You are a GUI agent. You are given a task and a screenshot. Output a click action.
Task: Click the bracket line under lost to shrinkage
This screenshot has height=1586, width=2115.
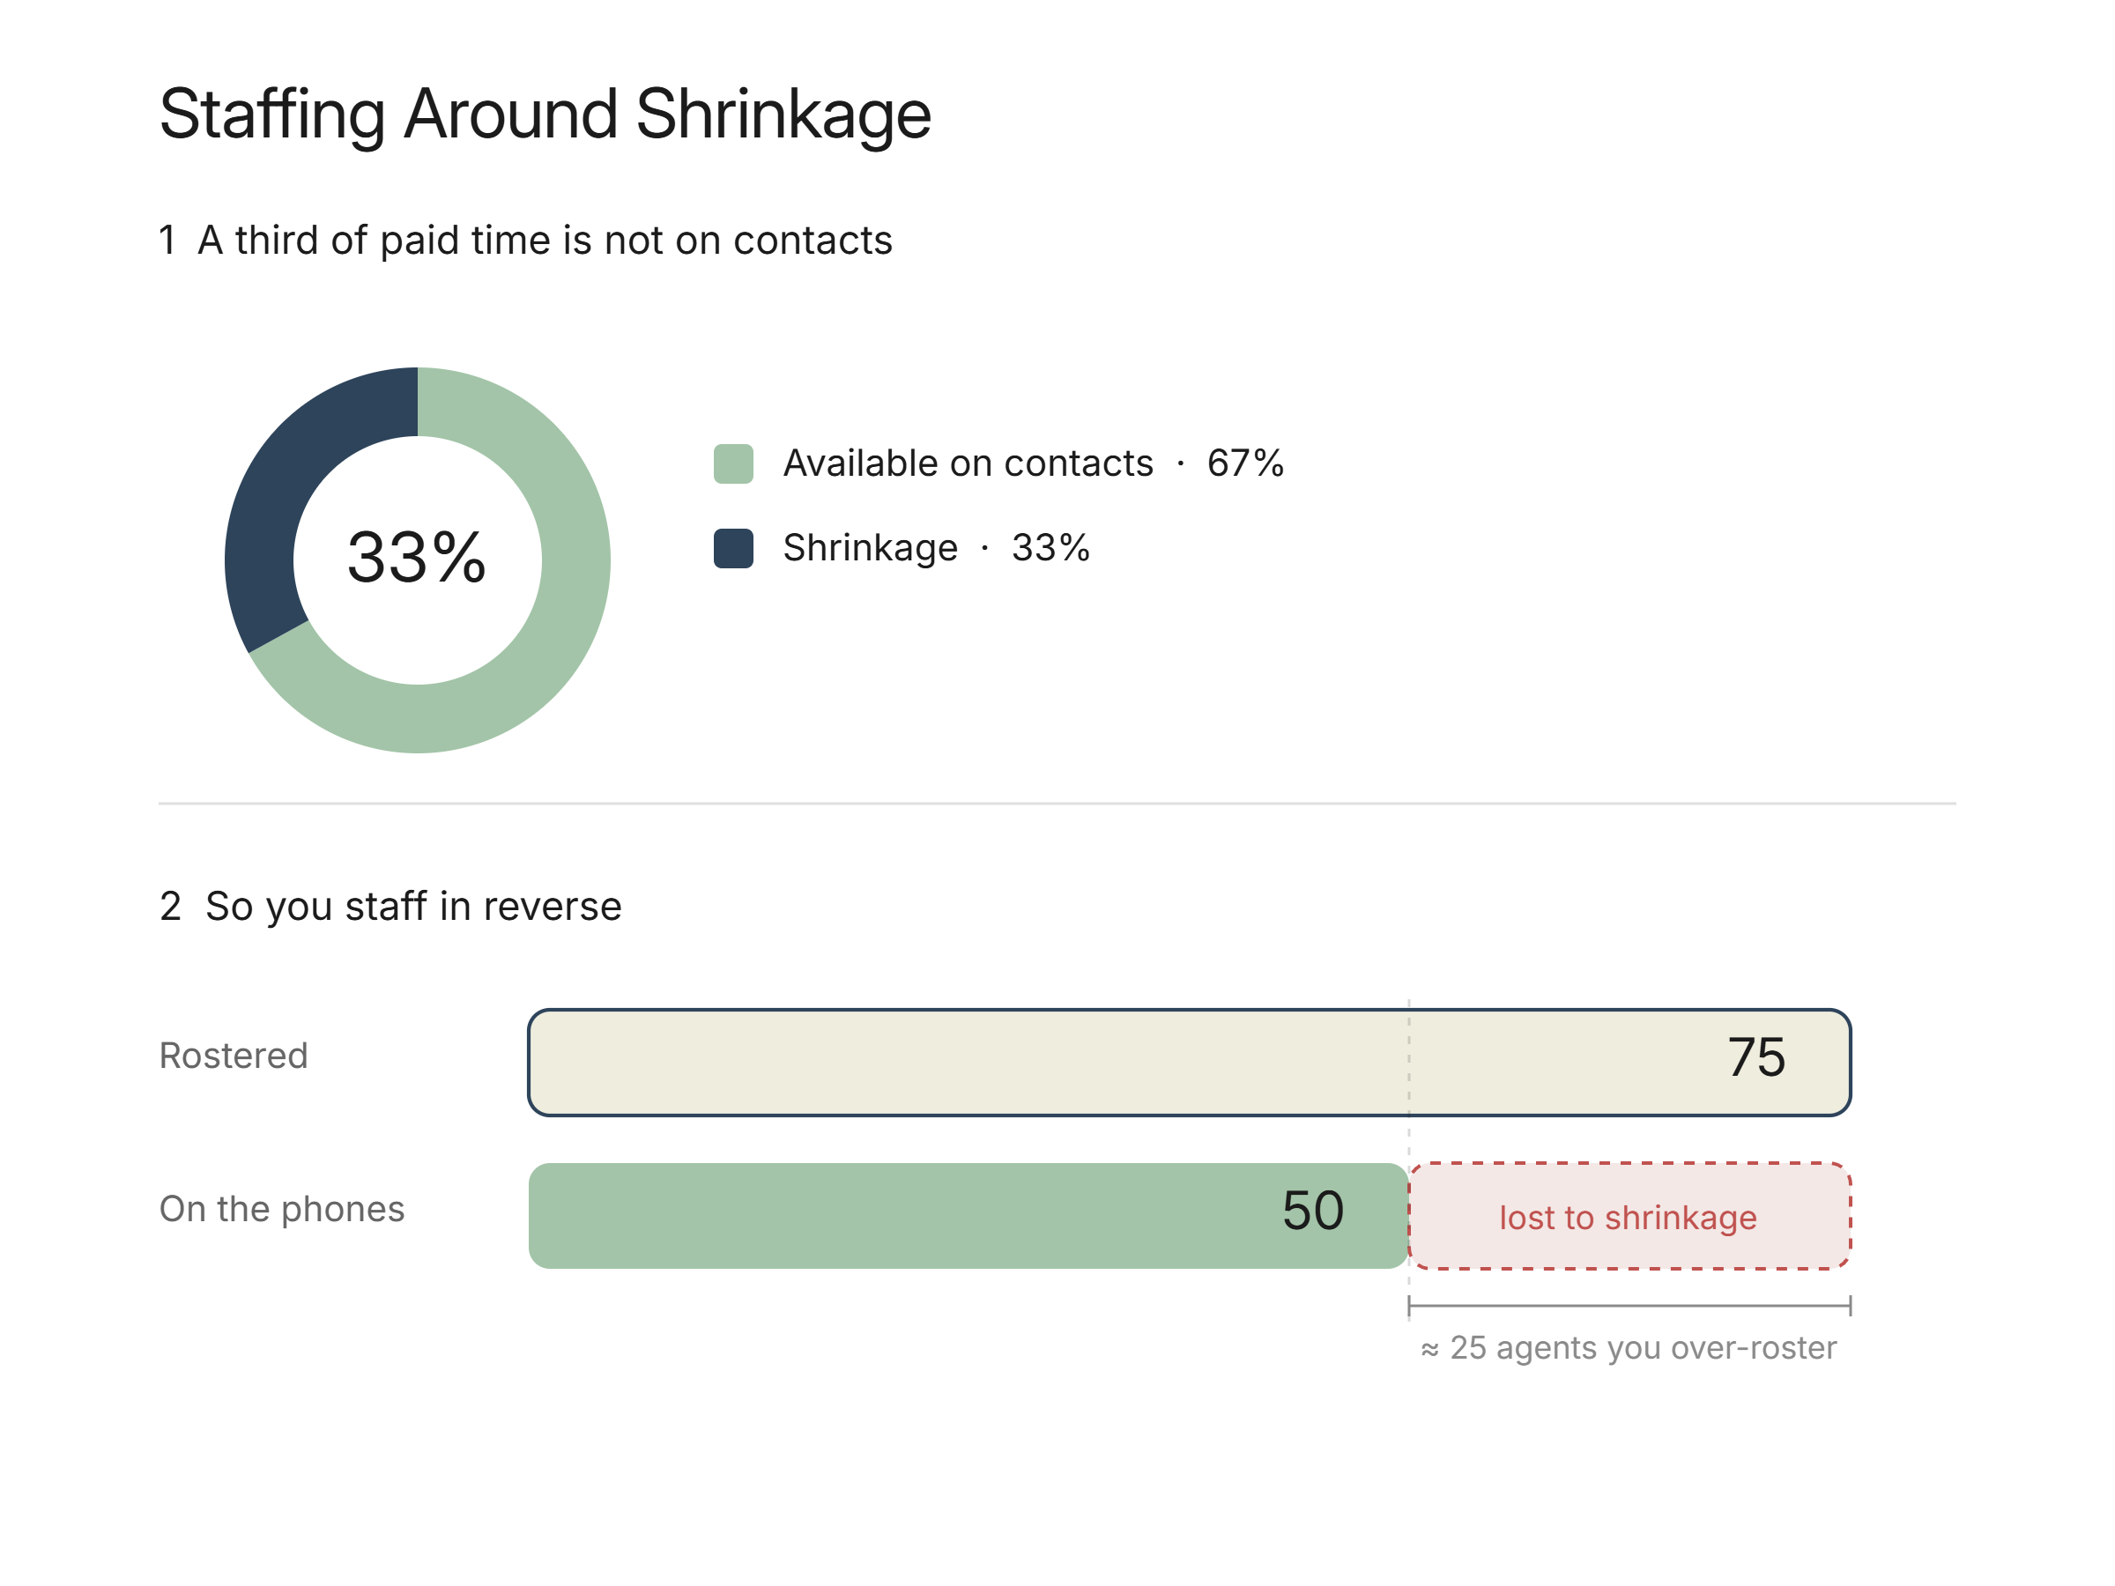(1630, 1306)
